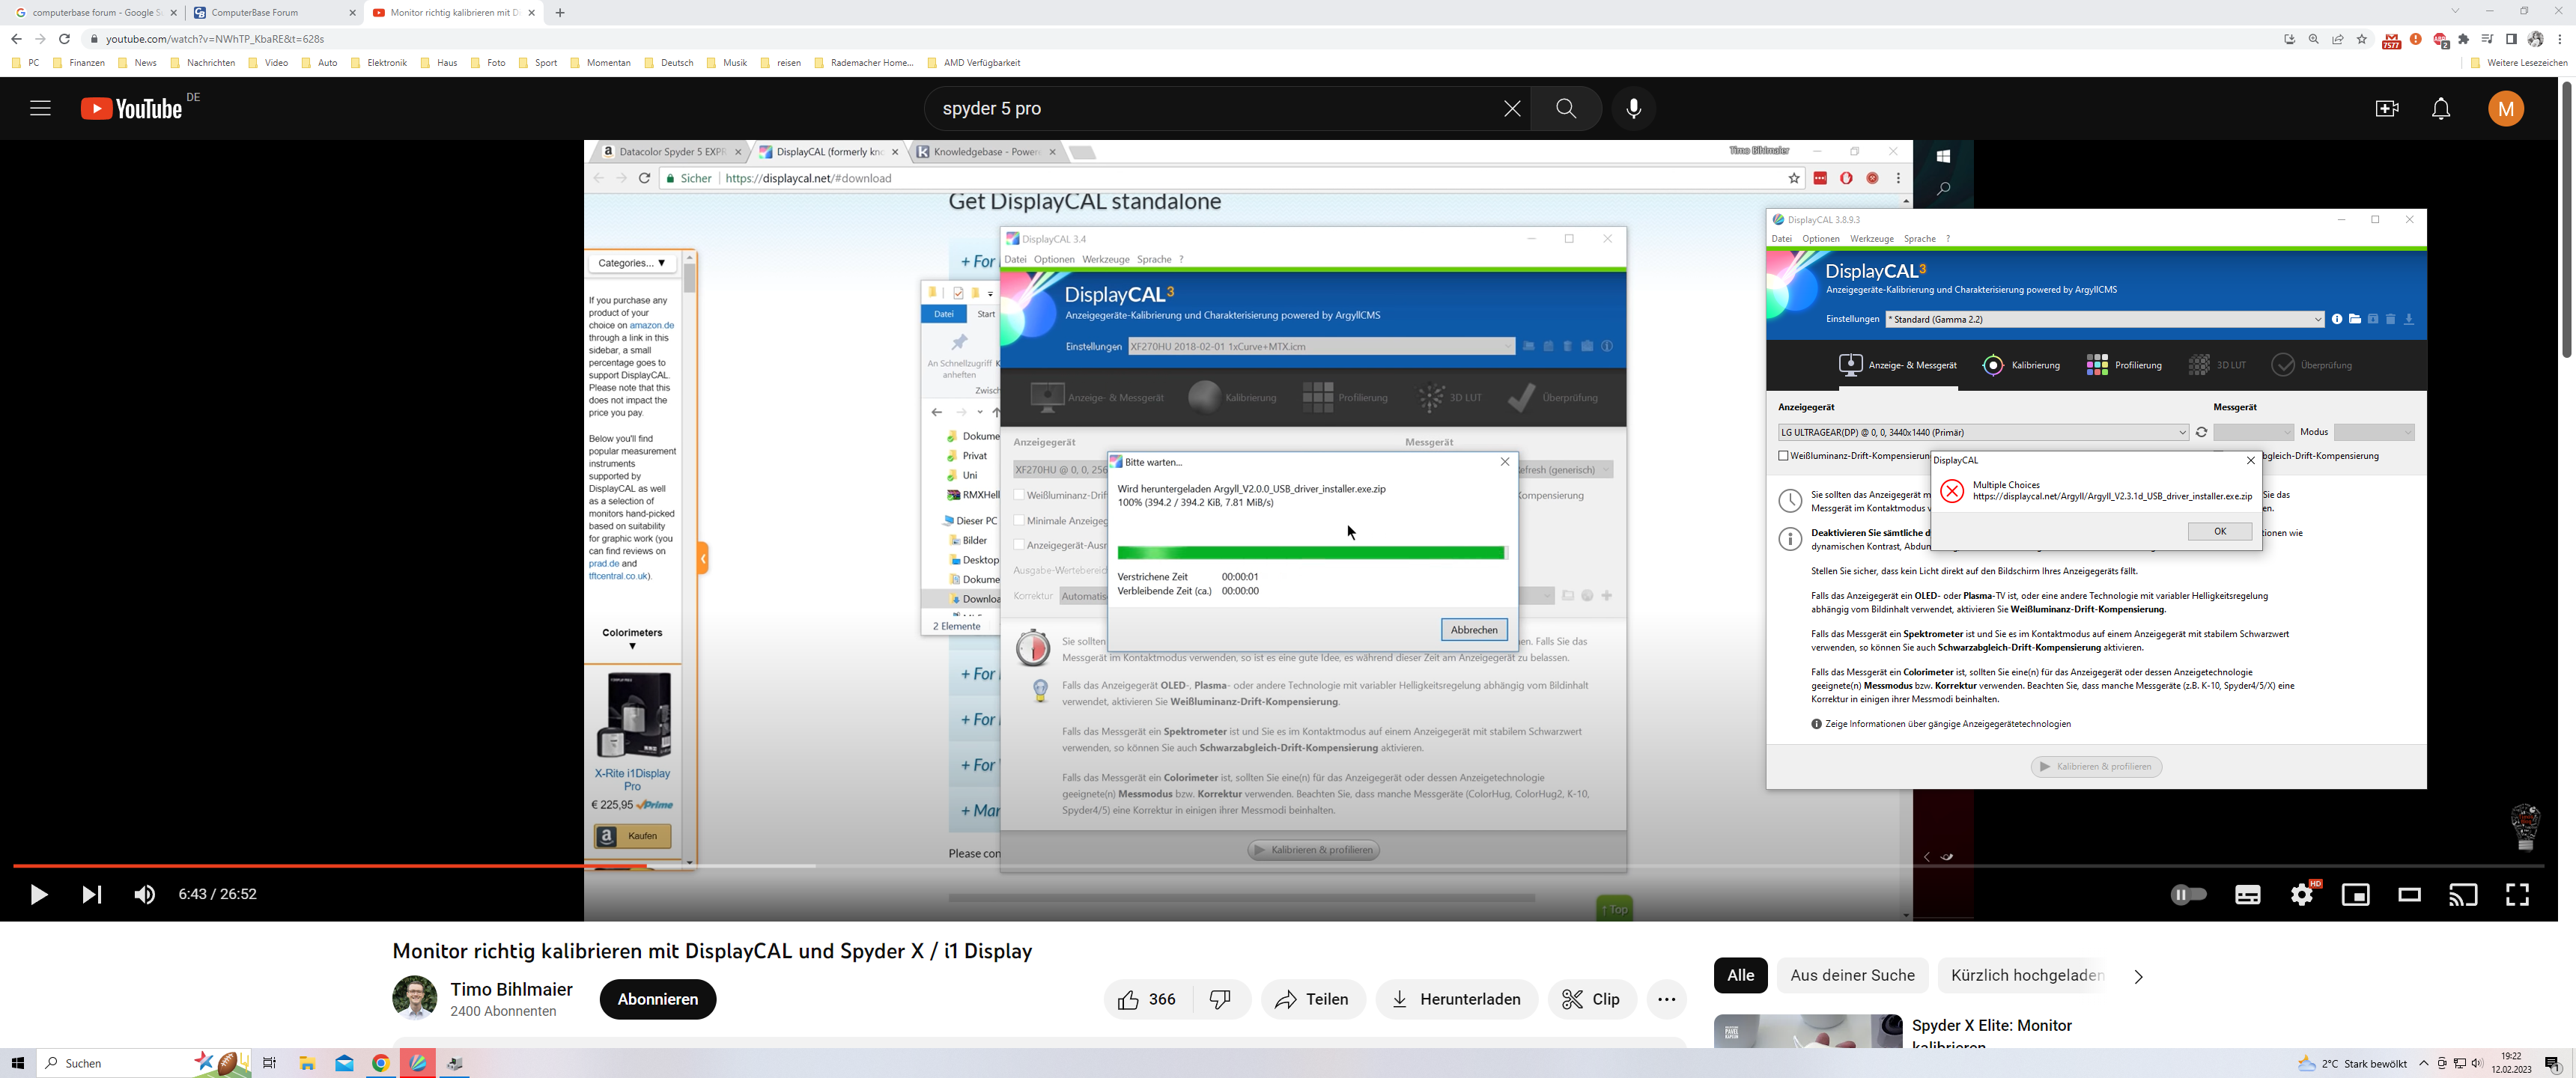The width and height of the screenshot is (2576, 1078).
Task: Mute the video volume
Action: [x=145, y=895]
